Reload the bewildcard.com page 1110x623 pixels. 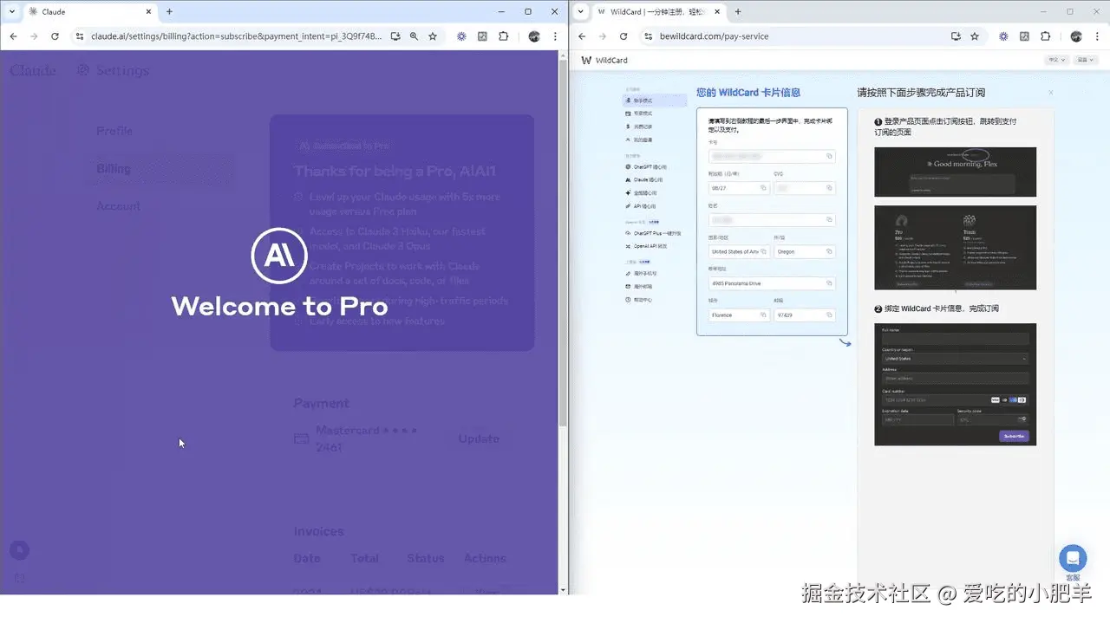pos(624,36)
